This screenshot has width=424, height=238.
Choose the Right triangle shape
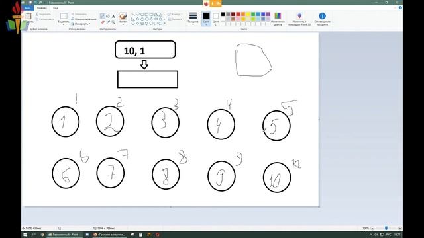132,19
